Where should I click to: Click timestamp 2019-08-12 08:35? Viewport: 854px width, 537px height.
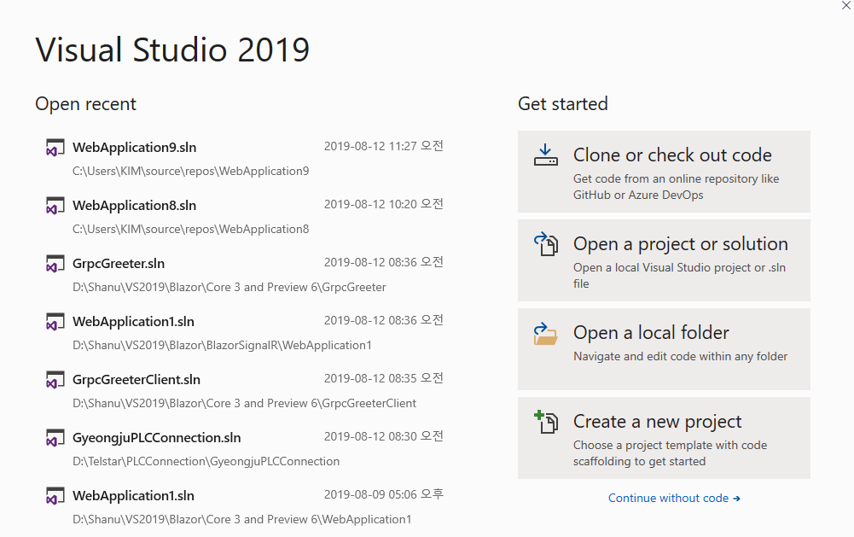(x=384, y=378)
